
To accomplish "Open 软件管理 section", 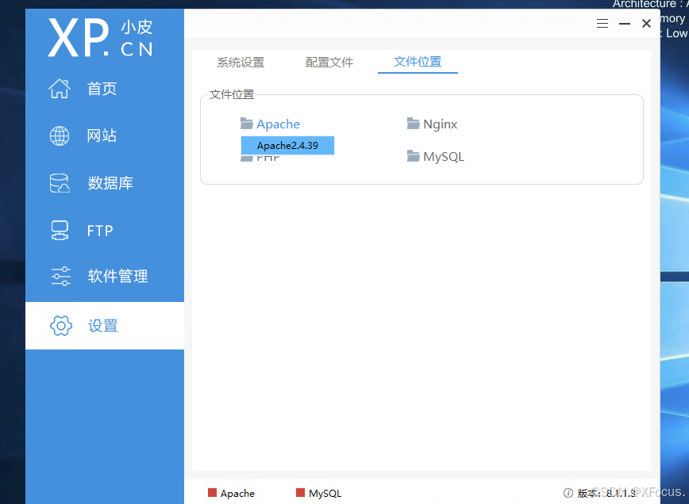I will 117,277.
